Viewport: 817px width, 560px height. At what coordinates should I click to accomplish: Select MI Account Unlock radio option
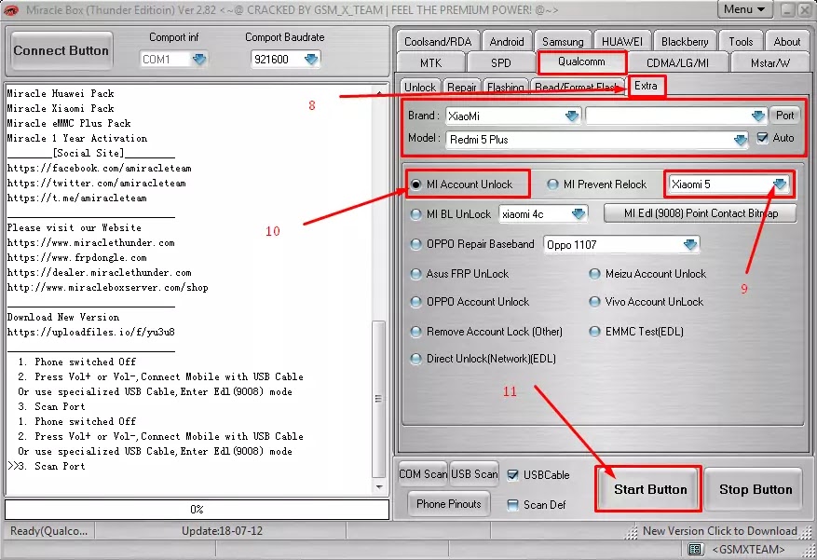pyautogui.click(x=415, y=184)
